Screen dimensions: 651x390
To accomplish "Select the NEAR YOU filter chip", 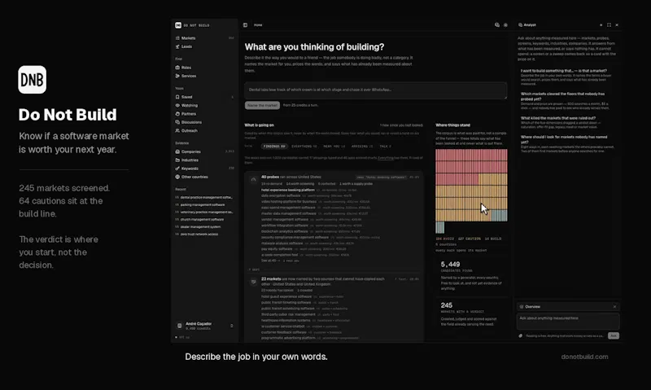I will point(334,147).
